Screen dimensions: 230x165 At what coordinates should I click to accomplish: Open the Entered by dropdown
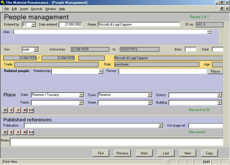point(34,25)
